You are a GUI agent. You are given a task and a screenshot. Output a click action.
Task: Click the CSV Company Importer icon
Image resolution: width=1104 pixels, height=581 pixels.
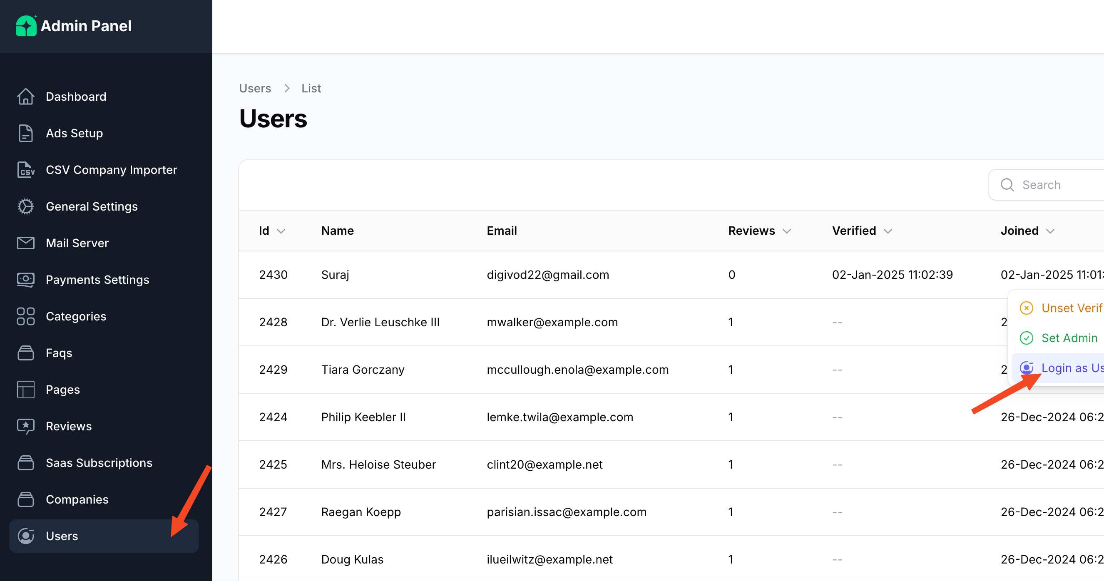coord(26,170)
